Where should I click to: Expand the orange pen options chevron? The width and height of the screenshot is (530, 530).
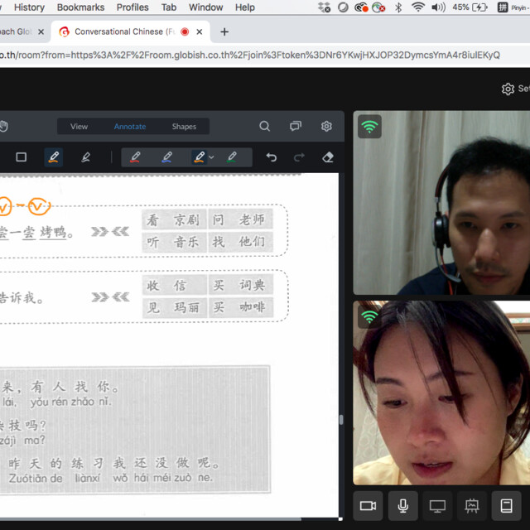[212, 157]
